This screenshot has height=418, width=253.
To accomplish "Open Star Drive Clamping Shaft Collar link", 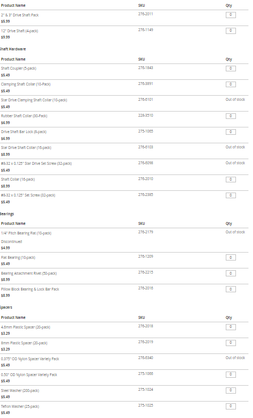I will [34, 100].
